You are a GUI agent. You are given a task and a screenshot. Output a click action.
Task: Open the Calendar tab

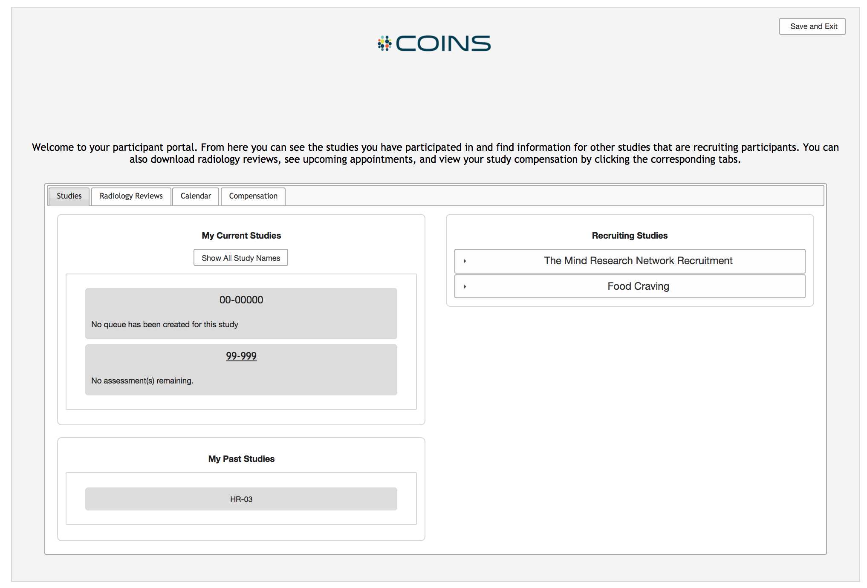(196, 196)
